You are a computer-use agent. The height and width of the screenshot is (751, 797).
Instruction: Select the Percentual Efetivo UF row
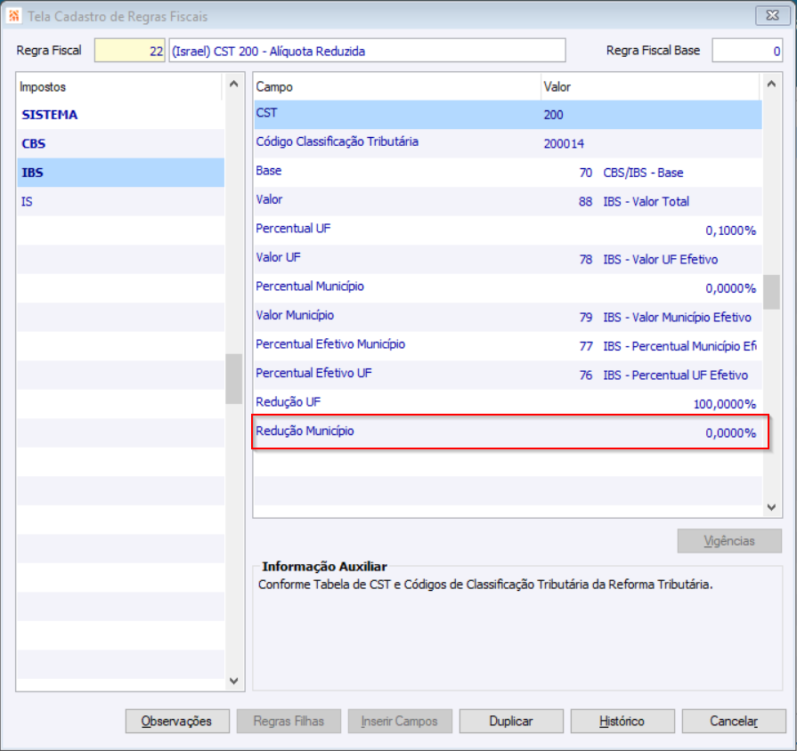pyautogui.click(x=508, y=375)
